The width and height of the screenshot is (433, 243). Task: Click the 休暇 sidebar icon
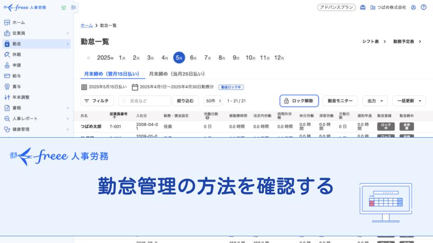[x=7, y=54]
